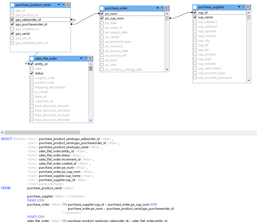Click scroll down arrow in purchase_order list
This screenshot has width=257, height=222.
[167, 69]
